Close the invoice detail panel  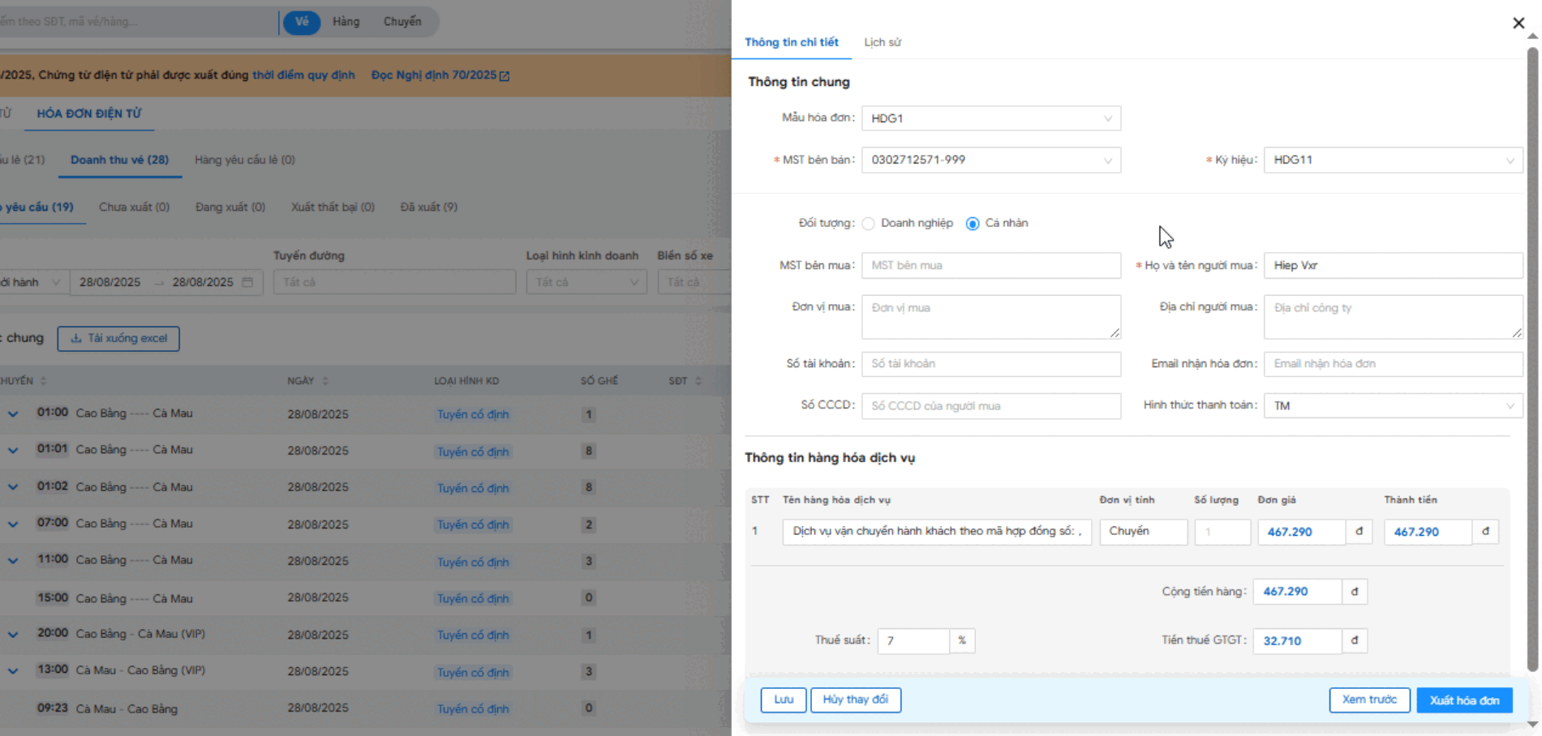pyautogui.click(x=1518, y=23)
